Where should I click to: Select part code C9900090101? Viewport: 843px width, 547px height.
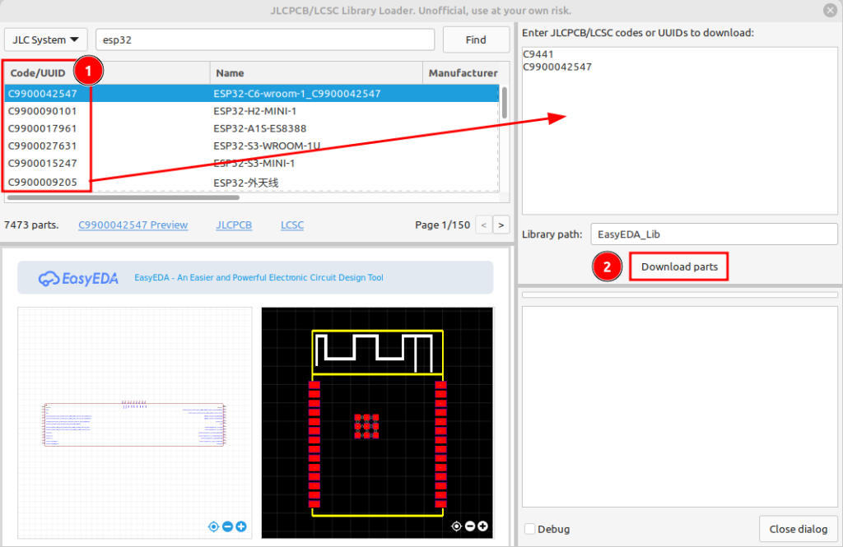43,111
